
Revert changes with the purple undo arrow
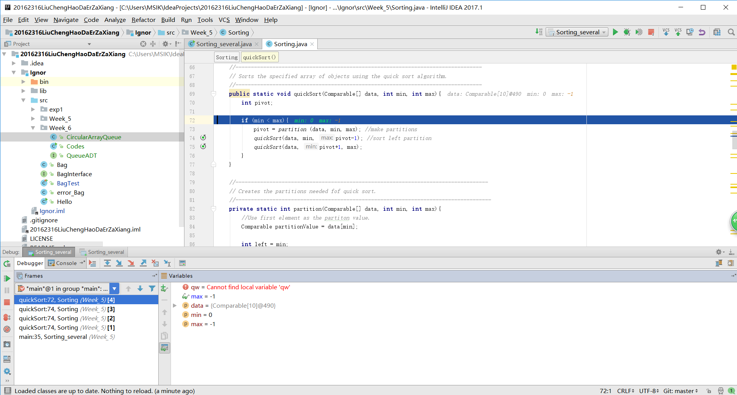[x=702, y=32]
